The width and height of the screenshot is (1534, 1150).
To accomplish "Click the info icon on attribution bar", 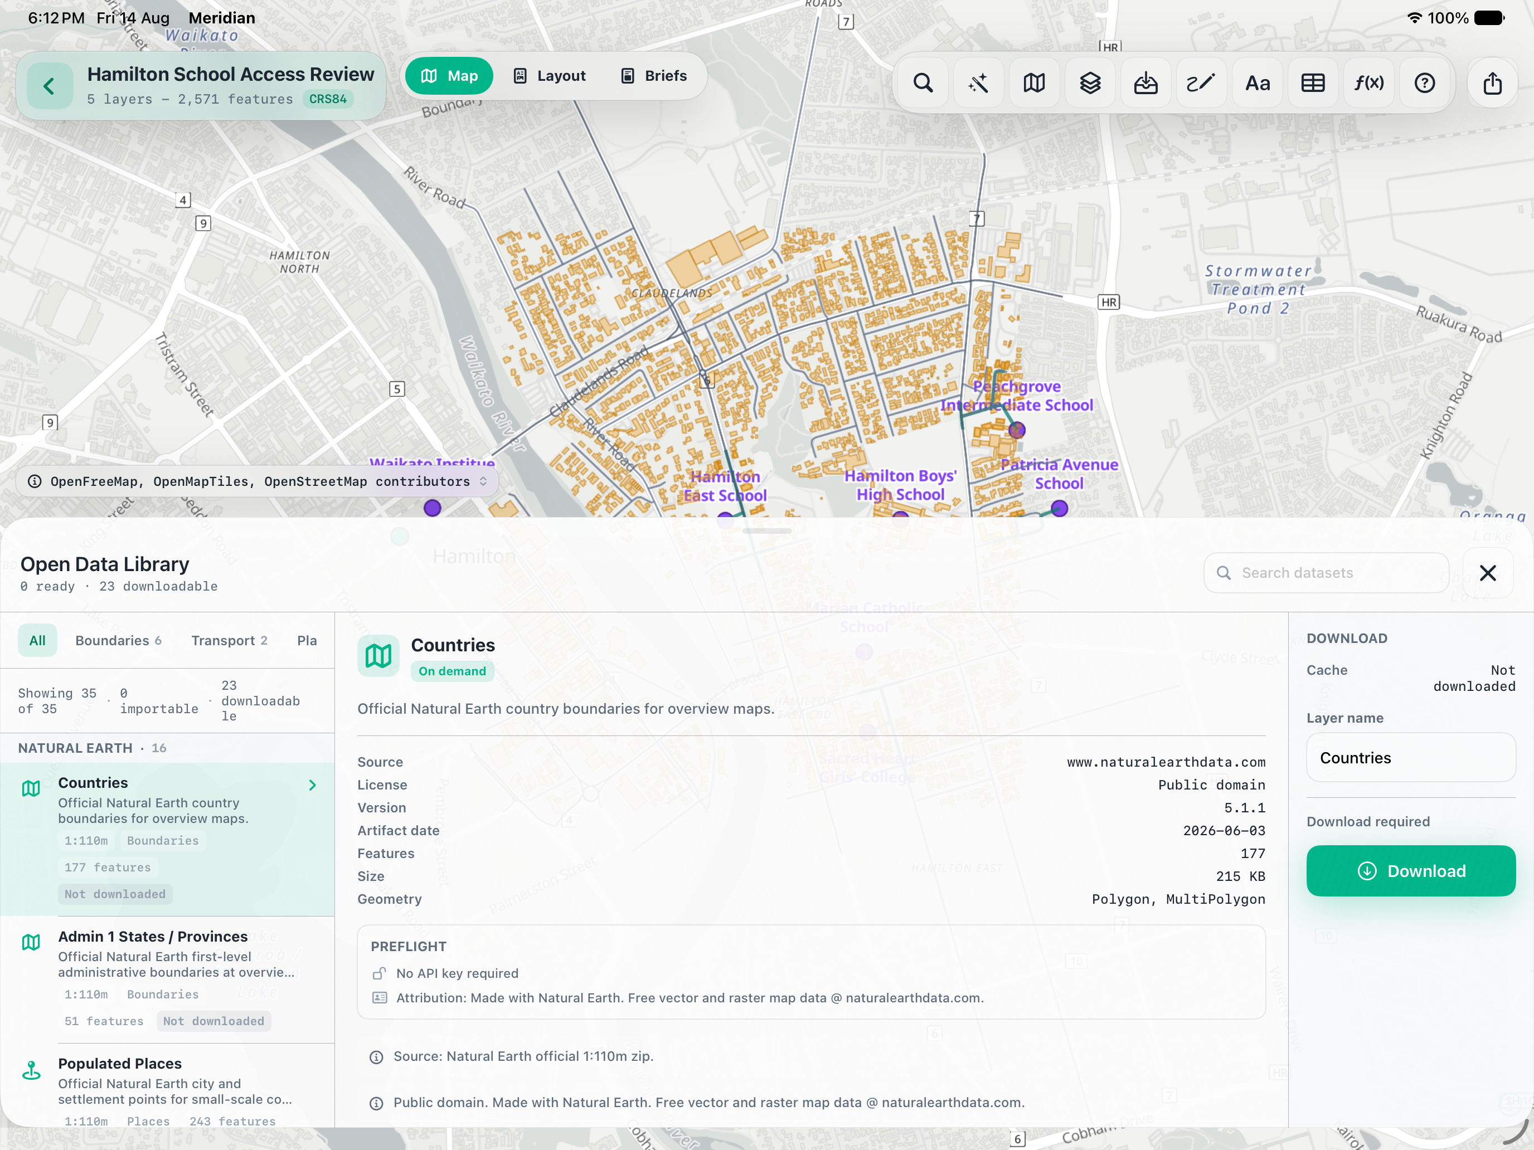I will click(35, 481).
